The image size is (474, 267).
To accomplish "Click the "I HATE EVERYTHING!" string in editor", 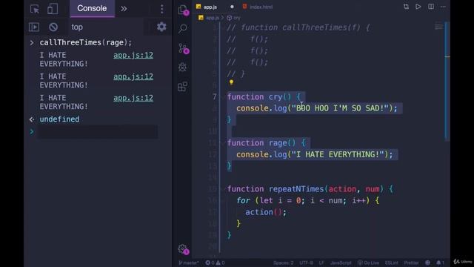I will [x=338, y=154].
